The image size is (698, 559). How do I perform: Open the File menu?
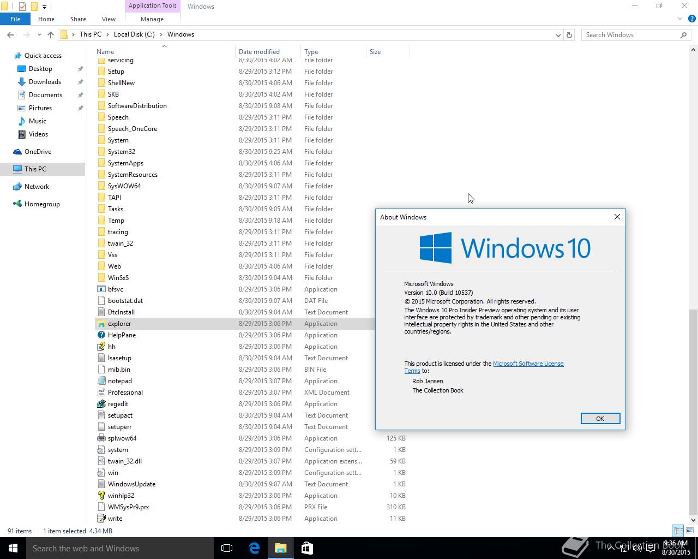pyautogui.click(x=15, y=19)
